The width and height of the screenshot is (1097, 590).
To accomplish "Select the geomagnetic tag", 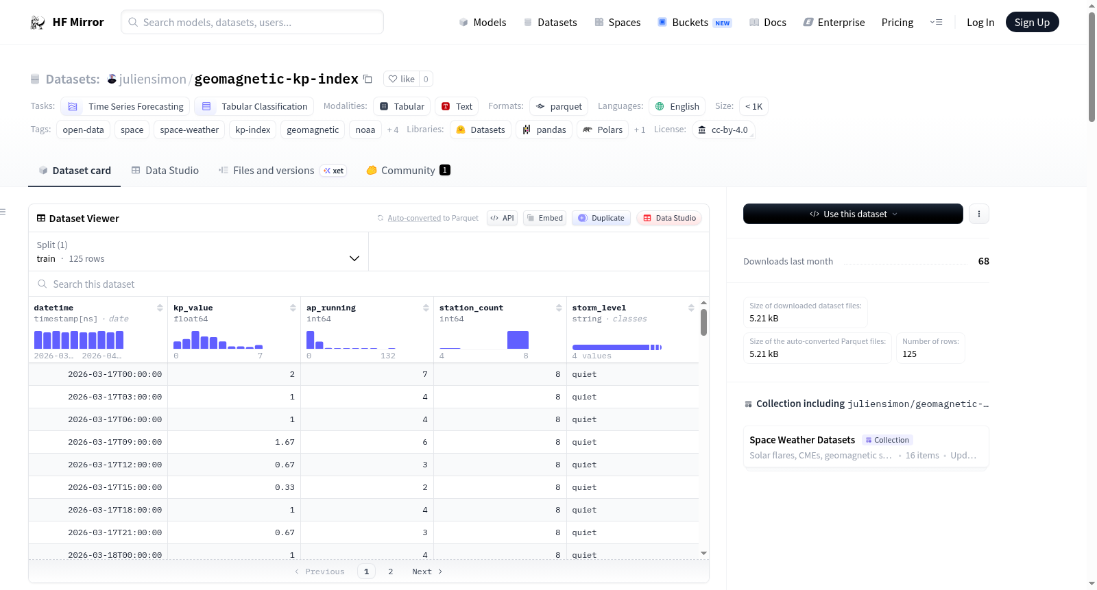I will [313, 130].
